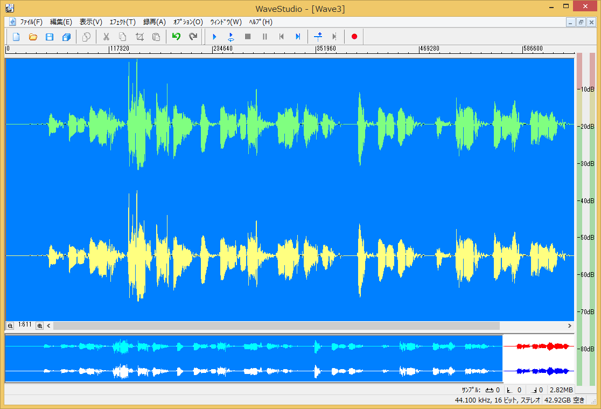Open the ウィンドウ(W) menu
The height and width of the screenshot is (409, 601).
(226, 22)
